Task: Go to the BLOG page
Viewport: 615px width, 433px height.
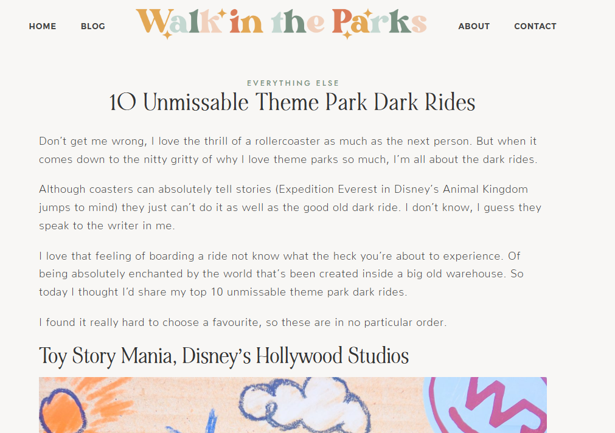Action: (x=93, y=26)
